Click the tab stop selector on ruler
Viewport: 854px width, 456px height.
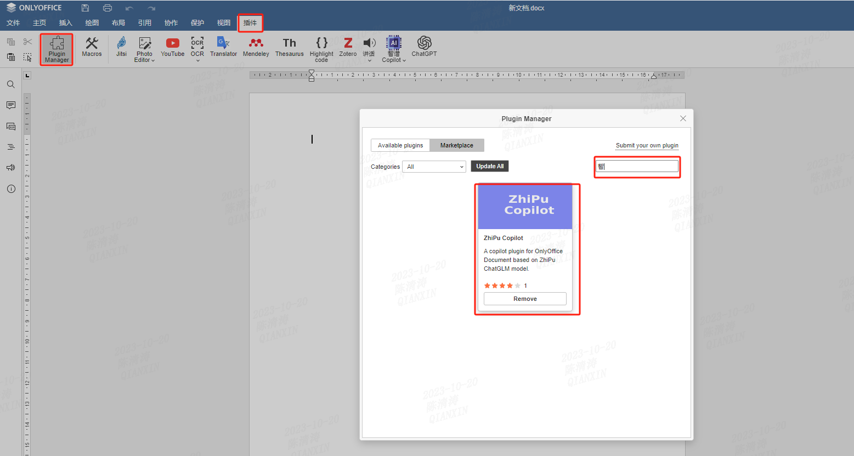(27, 75)
